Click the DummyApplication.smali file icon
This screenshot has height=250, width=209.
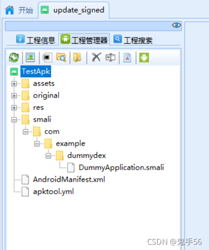pos(71,167)
